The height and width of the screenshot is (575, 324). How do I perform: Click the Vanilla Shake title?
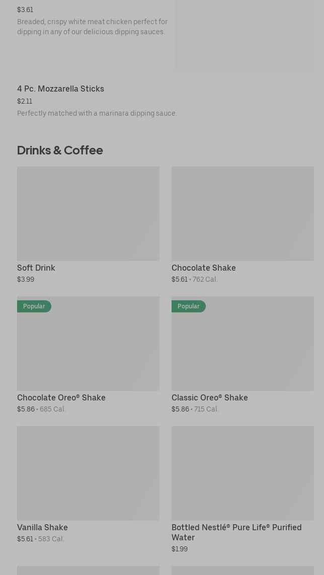pos(42,528)
